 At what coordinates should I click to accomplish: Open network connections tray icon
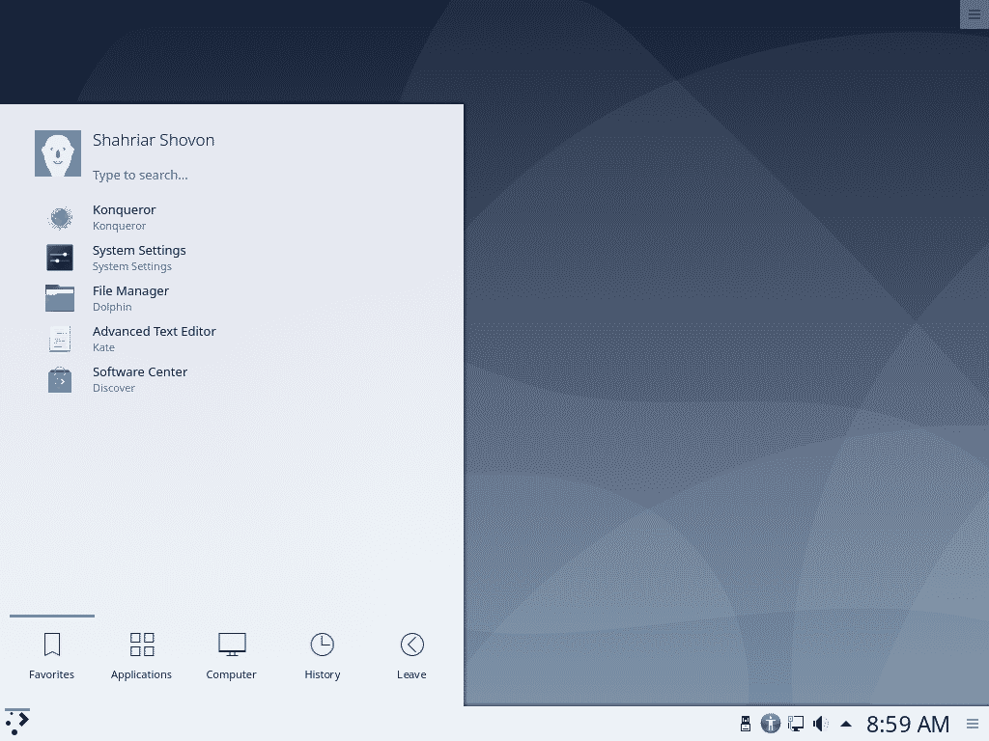point(796,724)
